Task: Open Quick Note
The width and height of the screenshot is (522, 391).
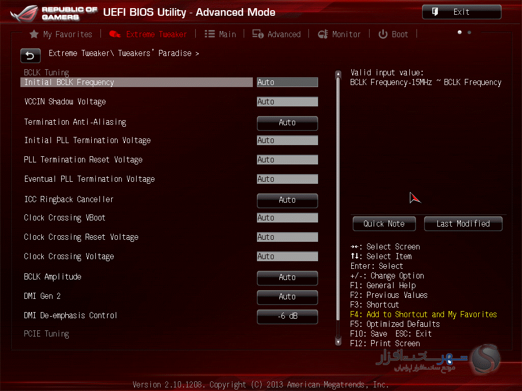Action: click(384, 224)
